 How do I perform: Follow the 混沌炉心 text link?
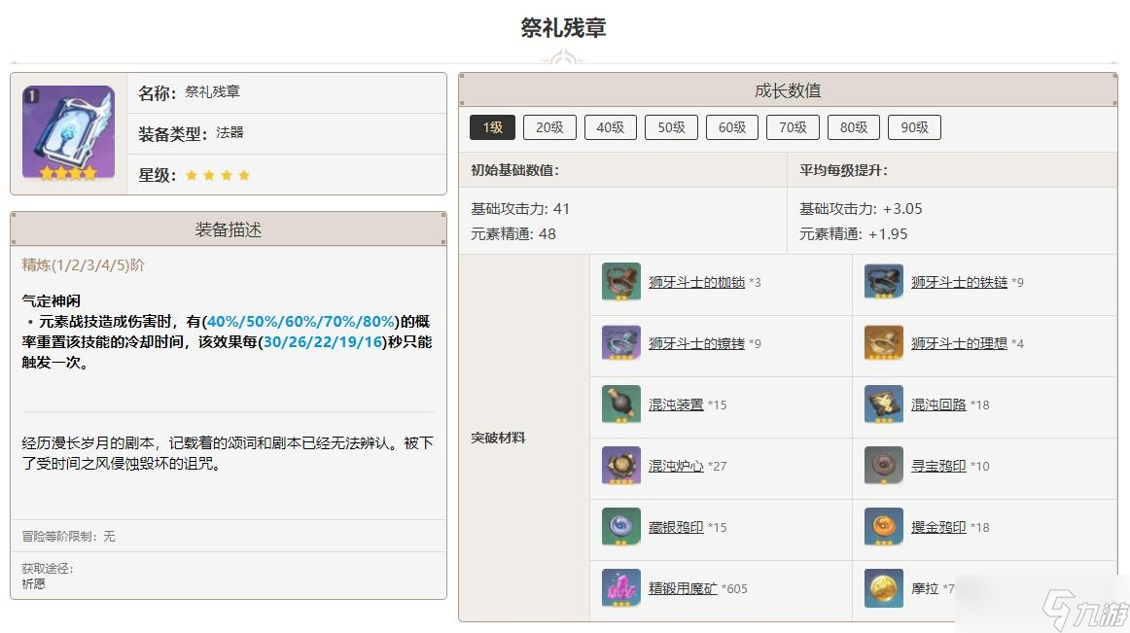[x=676, y=466]
